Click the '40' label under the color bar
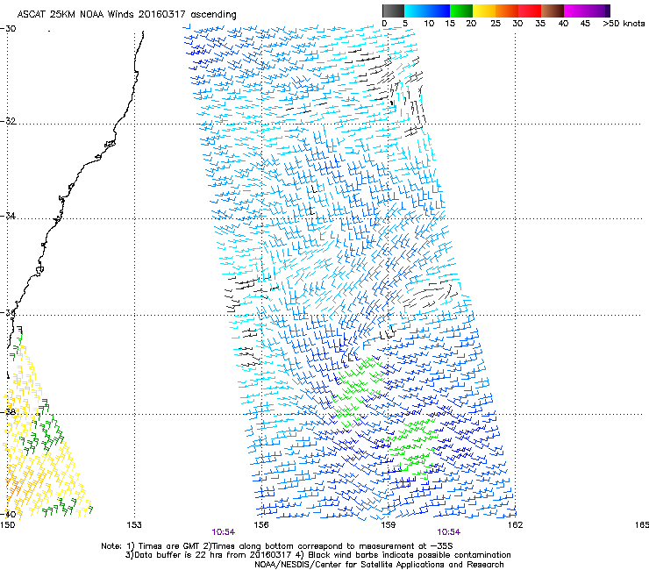649x570 pixels. [563, 24]
